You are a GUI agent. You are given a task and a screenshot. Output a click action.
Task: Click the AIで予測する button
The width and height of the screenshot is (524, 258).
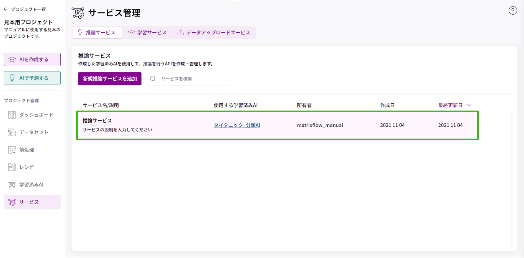click(x=32, y=78)
